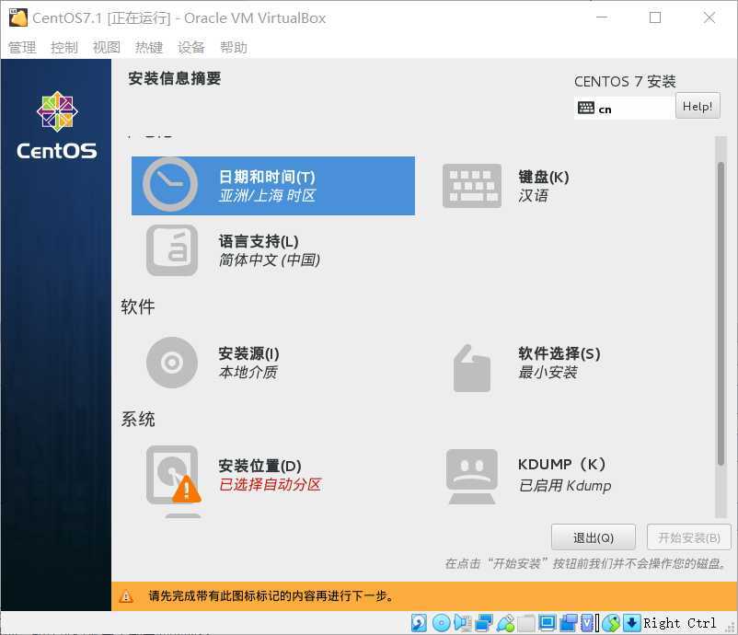Screen dimensions: 738x635
Task: Click the VirtualBox shared folders icon
Action: (526, 623)
